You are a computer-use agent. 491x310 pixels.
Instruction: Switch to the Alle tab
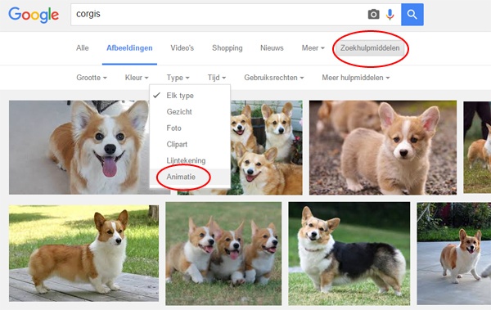(x=83, y=48)
